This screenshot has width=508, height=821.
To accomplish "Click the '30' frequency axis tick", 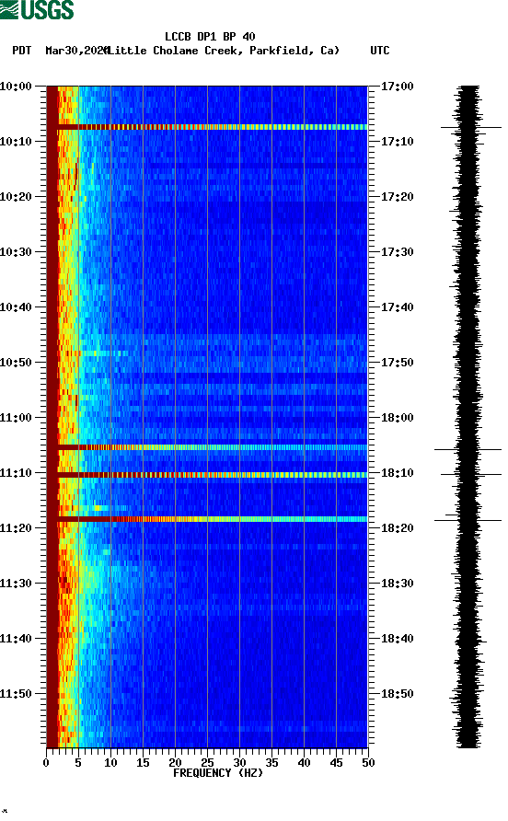I will tap(239, 763).
